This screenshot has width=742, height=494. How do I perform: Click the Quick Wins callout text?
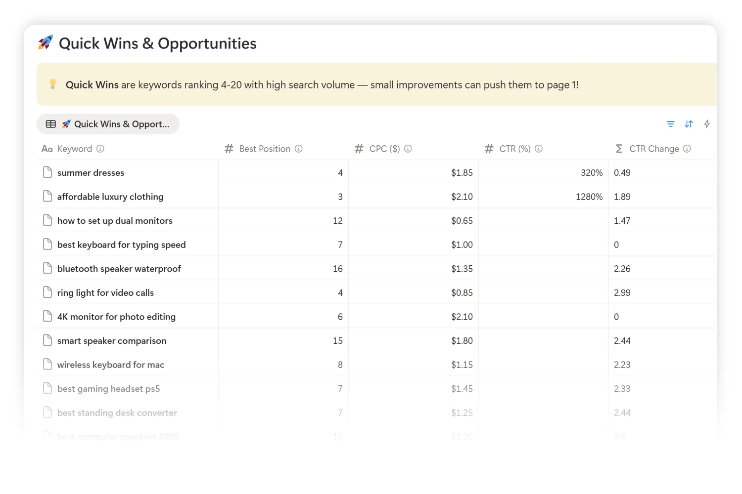coord(322,85)
